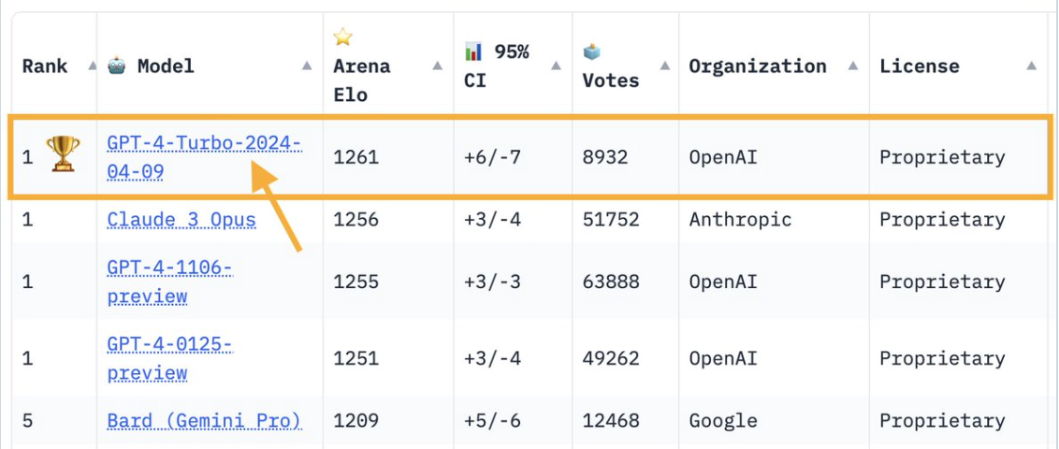Click the bar chart icon near 95% CI
The width and height of the screenshot is (1059, 449).
click(x=473, y=51)
